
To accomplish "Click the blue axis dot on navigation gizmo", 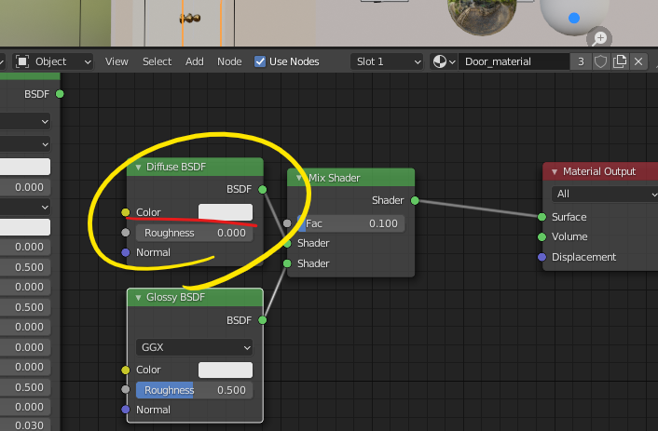I will tap(573, 18).
